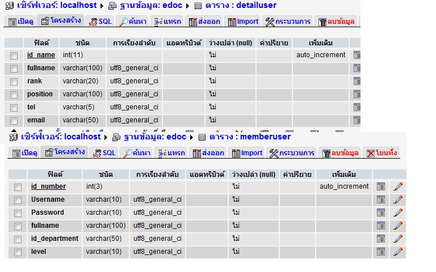Viewport: 436px width, 272px height.
Task: Select the id_number field name
Action: point(48,186)
